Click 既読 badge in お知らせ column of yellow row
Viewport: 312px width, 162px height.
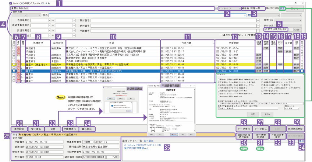tap(280, 64)
